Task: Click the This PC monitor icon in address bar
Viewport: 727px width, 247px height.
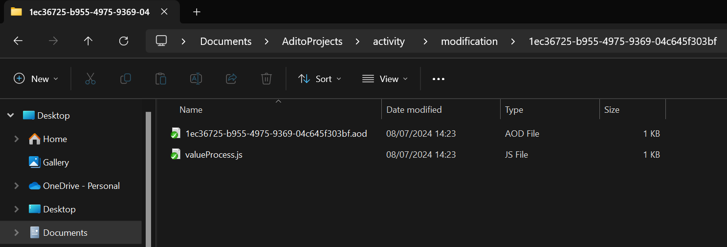Action: pyautogui.click(x=162, y=41)
